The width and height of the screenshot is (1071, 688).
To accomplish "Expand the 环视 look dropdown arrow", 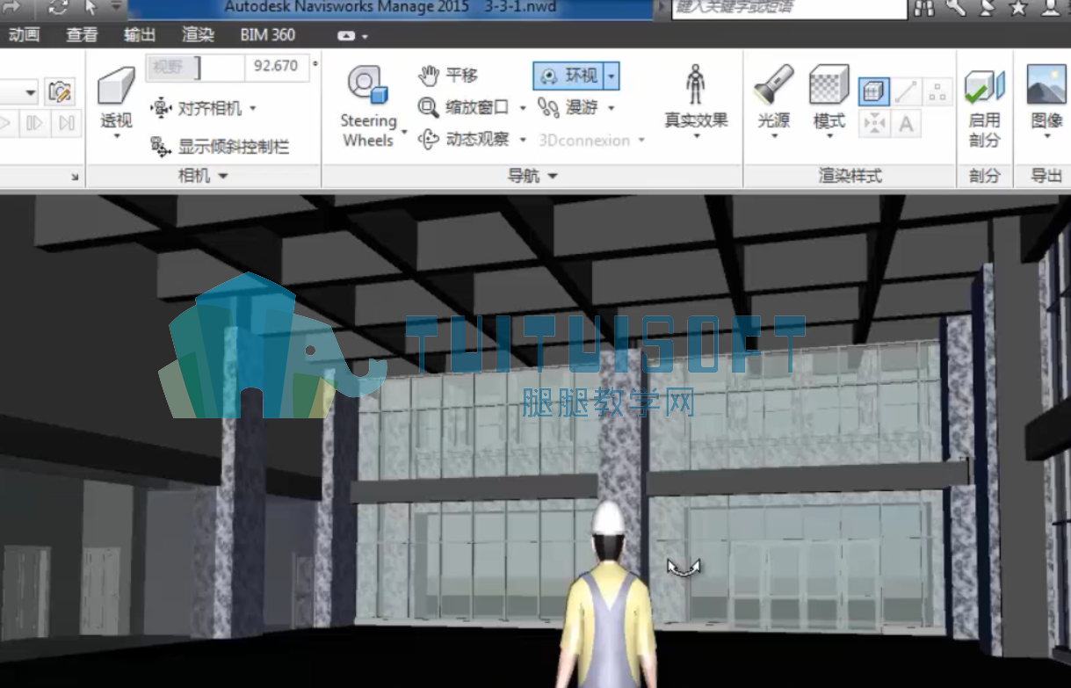I will tap(611, 76).
